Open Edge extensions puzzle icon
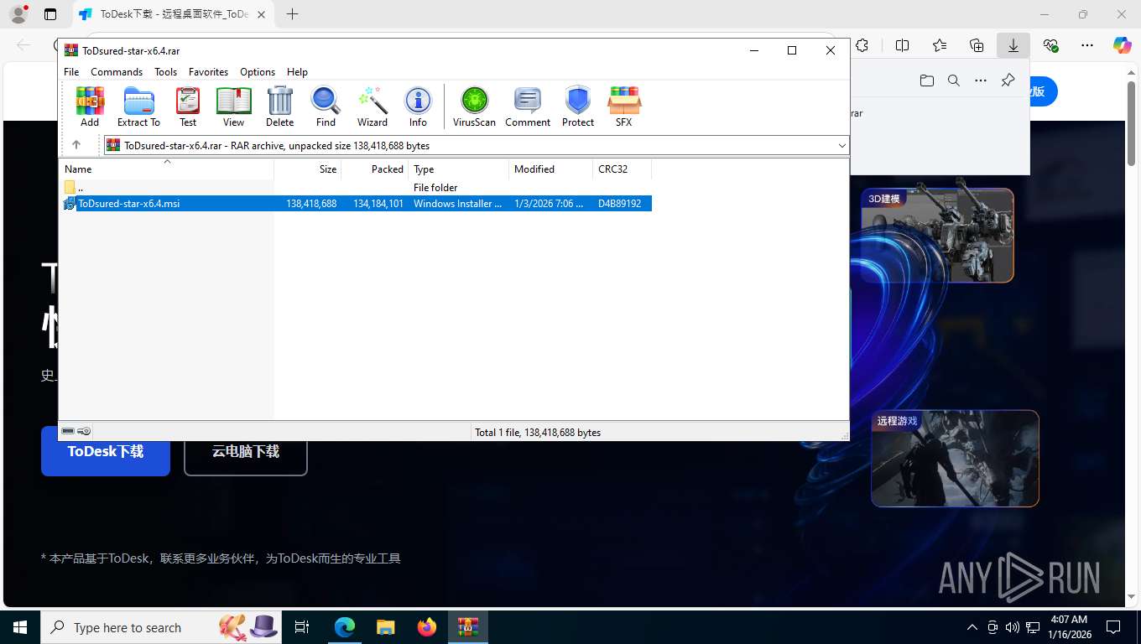The width and height of the screenshot is (1141, 644). pos(862,45)
